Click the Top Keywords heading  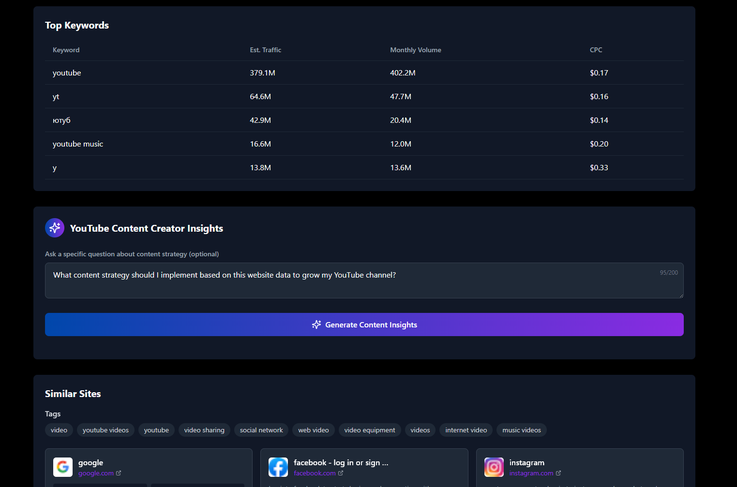[77, 25]
